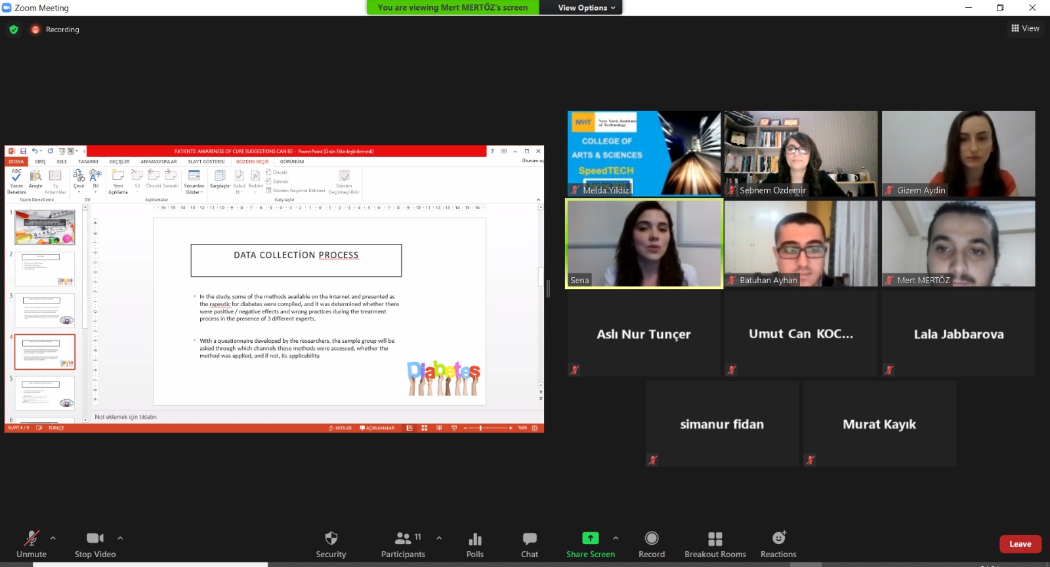Expand the Share Screen options arrow
This screenshot has height=567, width=1050.
click(616, 538)
